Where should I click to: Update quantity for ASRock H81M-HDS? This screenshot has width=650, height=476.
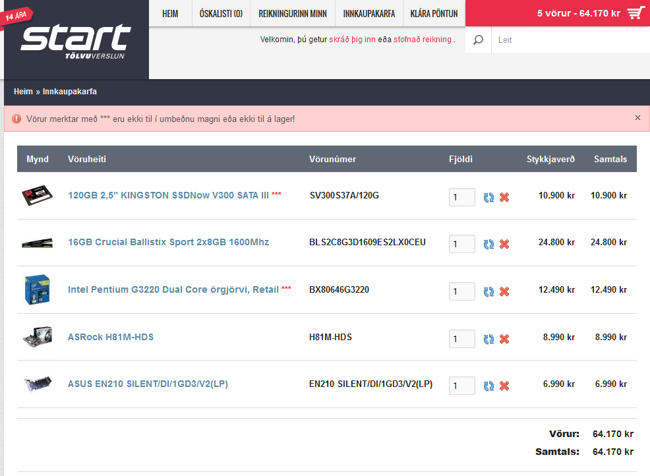488,339
